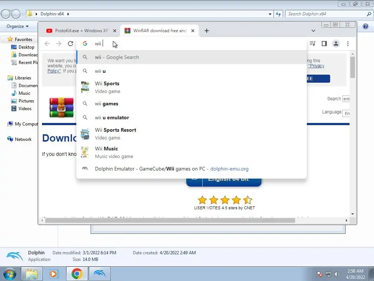
Task: Click horizontal scrollbar right arrow
Action: coord(346,220)
